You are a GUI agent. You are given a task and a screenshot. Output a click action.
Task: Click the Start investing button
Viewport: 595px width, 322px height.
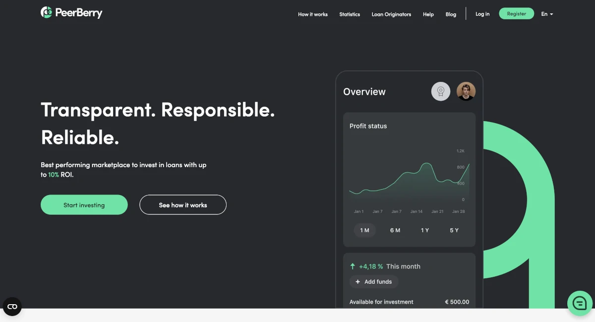coord(84,205)
